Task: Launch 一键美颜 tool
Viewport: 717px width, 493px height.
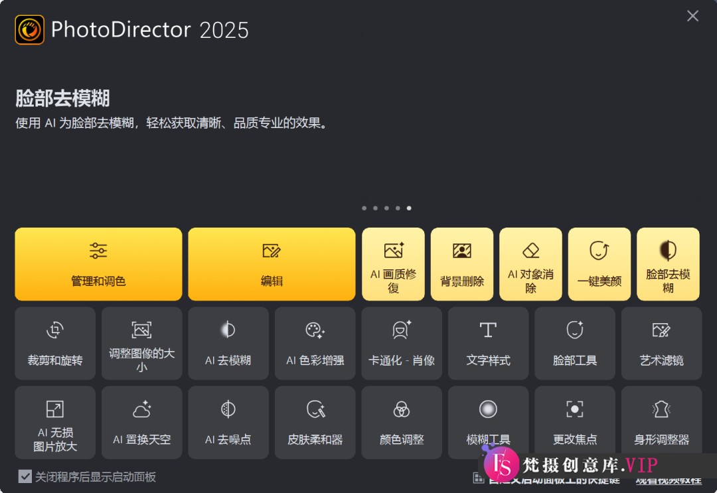Action: (x=599, y=264)
